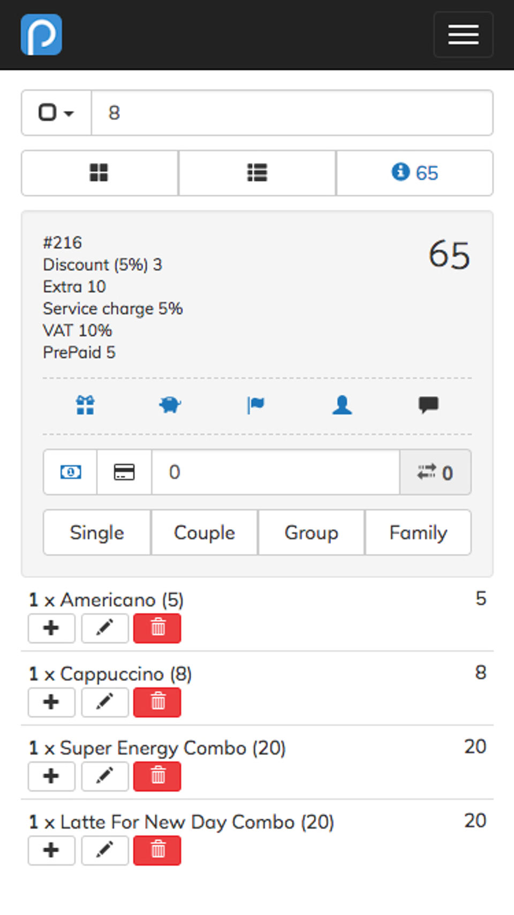Add one more Super Energy Combo

coord(51,776)
